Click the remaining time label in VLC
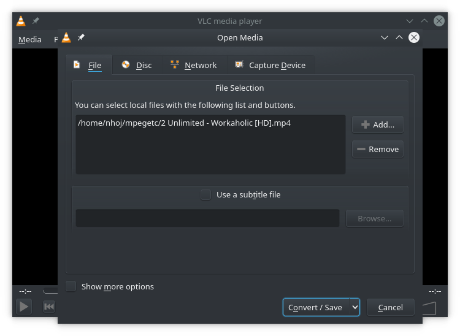Viewport: 460px width, 336px height. click(x=435, y=291)
